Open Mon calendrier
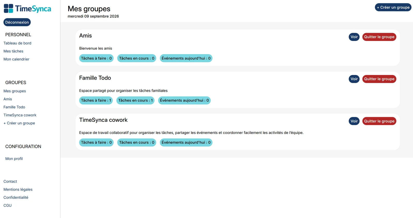 click(16, 59)
